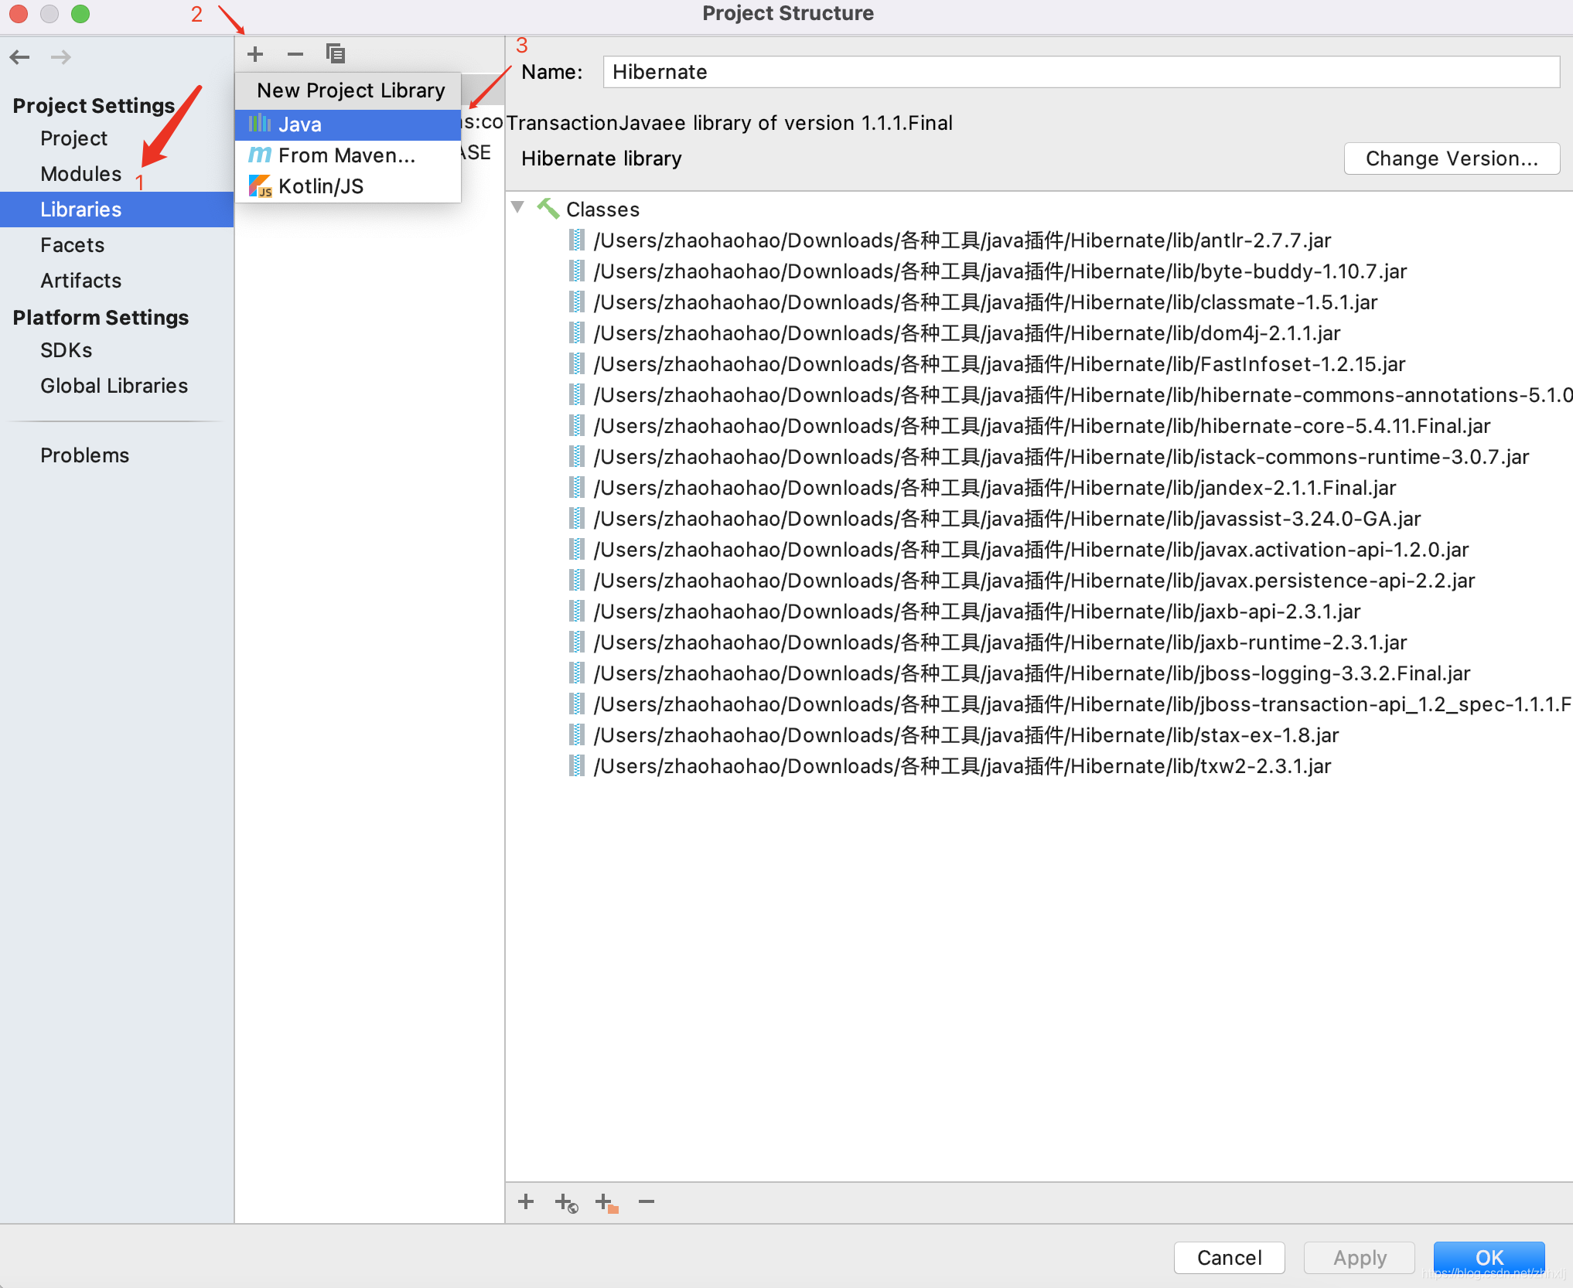Screen dimensions: 1573x1288
Task: Click the add new library plus icon
Action: [x=255, y=54]
